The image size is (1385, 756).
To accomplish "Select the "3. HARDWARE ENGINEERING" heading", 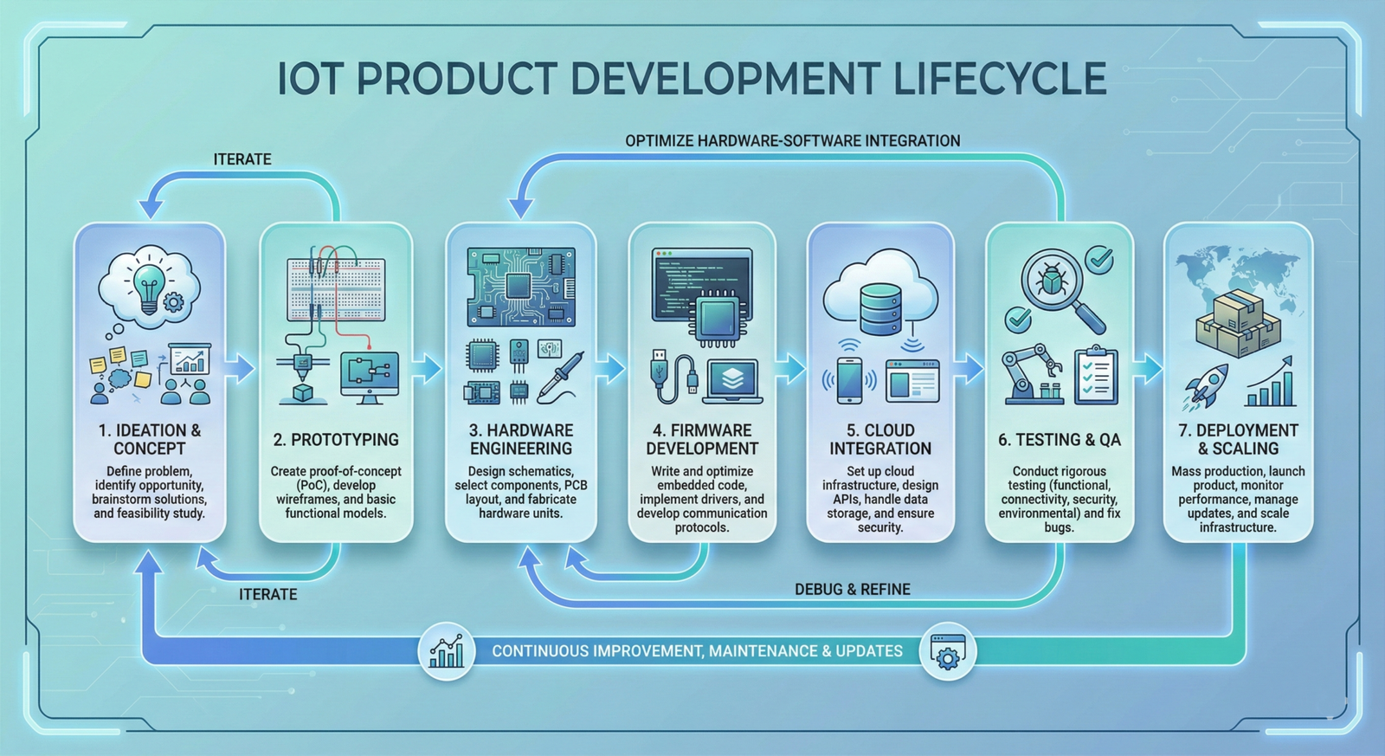I will point(521,439).
